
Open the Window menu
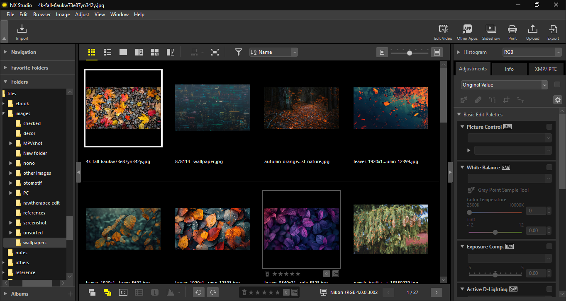[120, 14]
